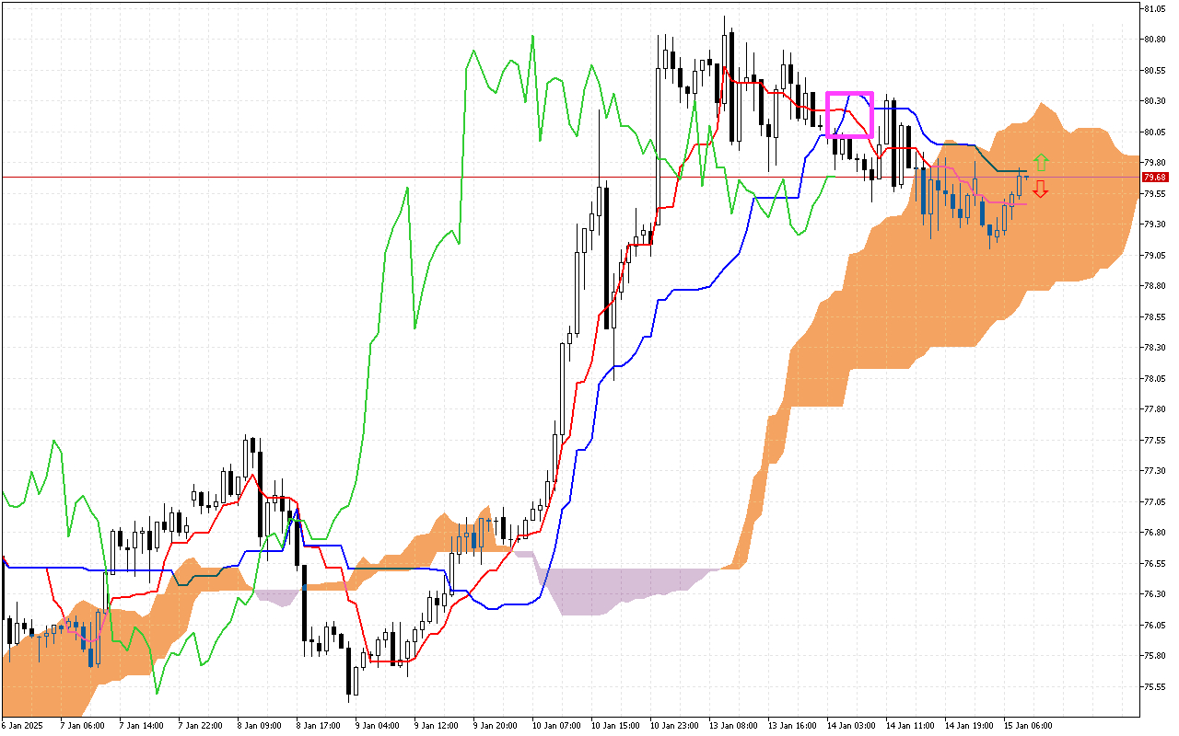Select the 10 Jan 15:00 time label
This screenshot has width=1179, height=736.
617,726
